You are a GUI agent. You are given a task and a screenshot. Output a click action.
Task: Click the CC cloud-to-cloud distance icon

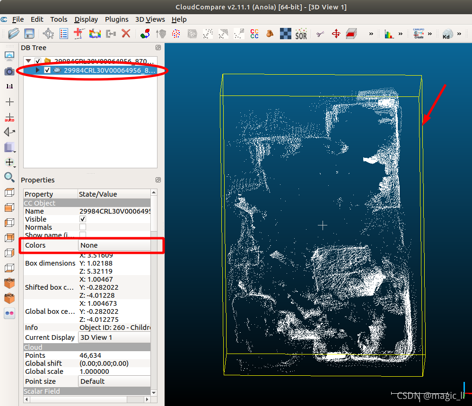(254, 34)
